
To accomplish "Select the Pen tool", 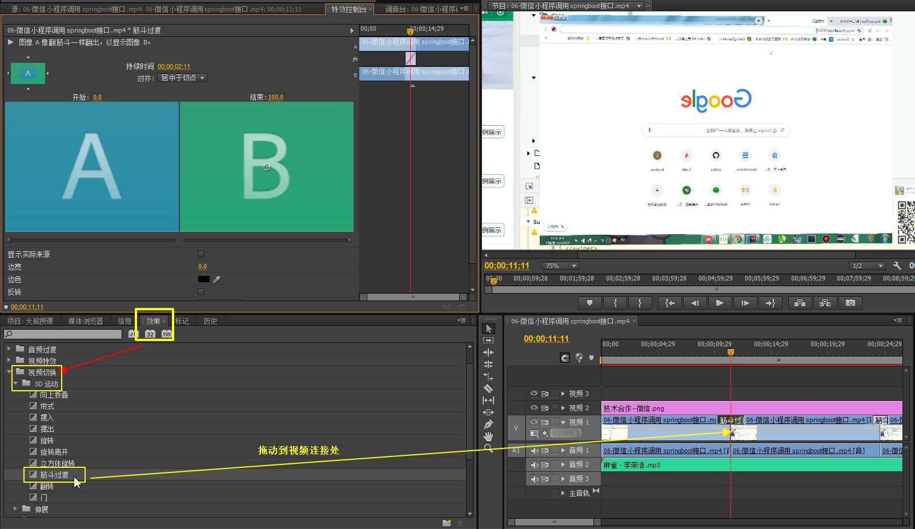I will 488,424.
